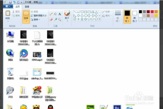Pick the brown color swatch

pyautogui.click(x=148, y=16)
